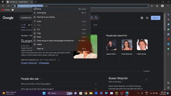
Task: Open sidebar Shopping tag icon
Action: click(x=168, y=24)
